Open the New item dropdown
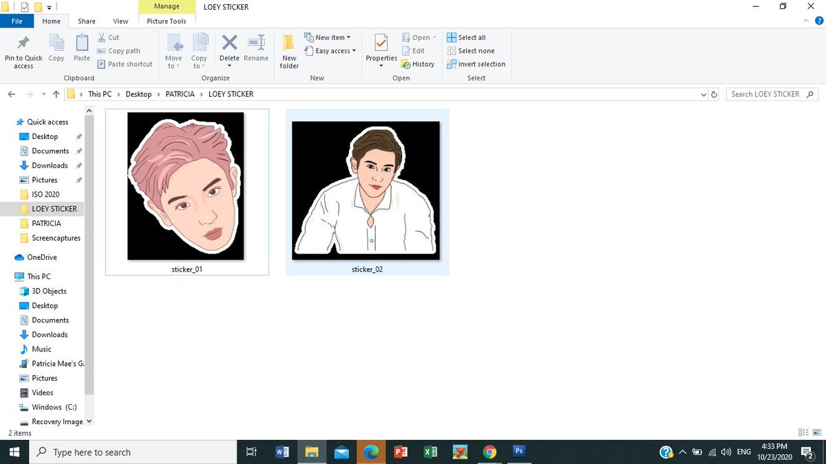Screen dimensions: 826x464 [328, 37]
